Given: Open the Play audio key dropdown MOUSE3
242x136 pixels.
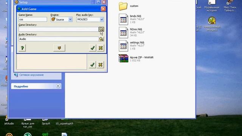Looking at the screenshot, I should tap(102, 19).
